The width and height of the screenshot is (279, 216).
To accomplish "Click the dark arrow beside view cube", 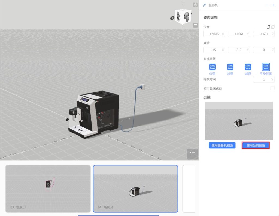I will 172,18.
